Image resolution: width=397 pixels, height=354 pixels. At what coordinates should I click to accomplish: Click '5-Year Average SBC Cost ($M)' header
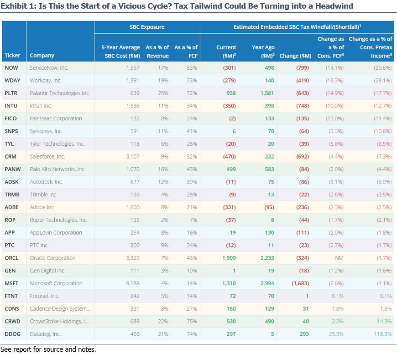121,51
